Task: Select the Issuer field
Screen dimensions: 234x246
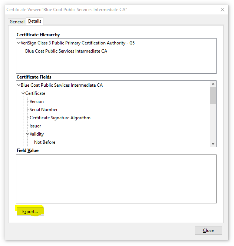Action: coord(35,126)
